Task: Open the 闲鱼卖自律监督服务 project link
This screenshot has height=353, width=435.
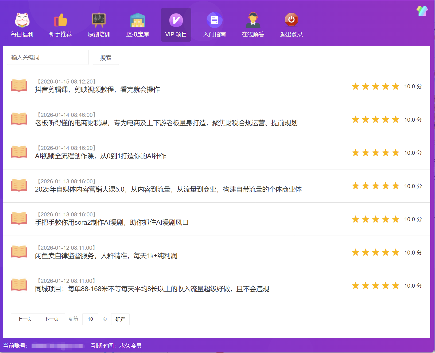Action: click(x=107, y=256)
